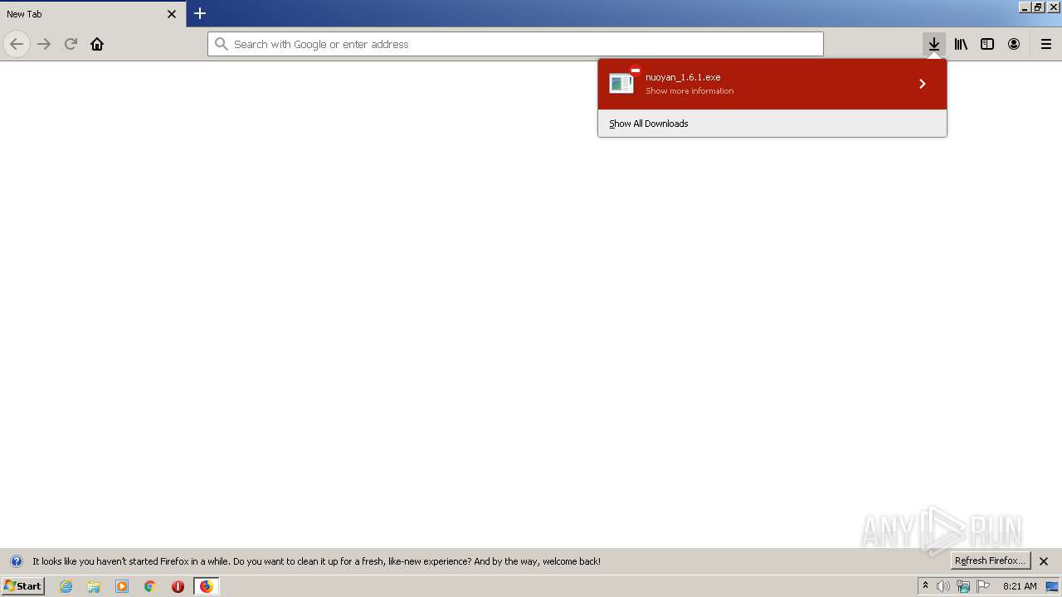
Task: Click the 8:21 AM system clock
Action: (1020, 586)
